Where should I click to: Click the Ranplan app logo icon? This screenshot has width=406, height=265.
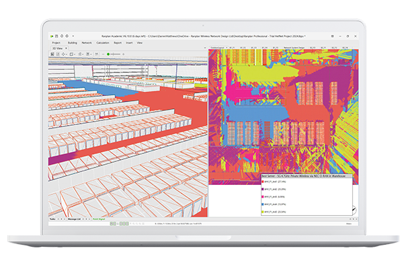pyautogui.click(x=52, y=36)
